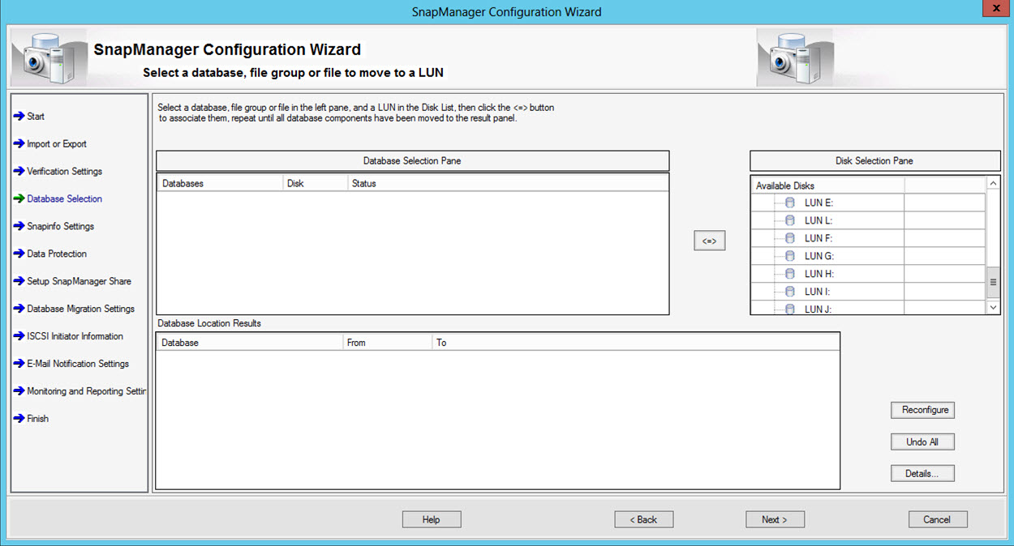Click the Reconfigure button

(x=922, y=410)
